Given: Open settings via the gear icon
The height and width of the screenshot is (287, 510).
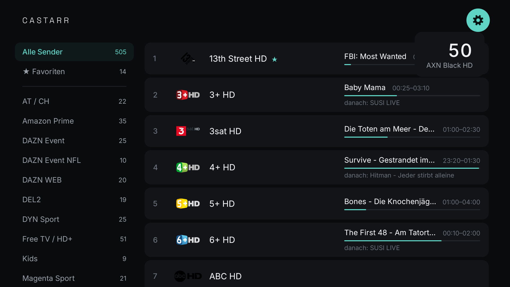Looking at the screenshot, I should click(x=478, y=20).
